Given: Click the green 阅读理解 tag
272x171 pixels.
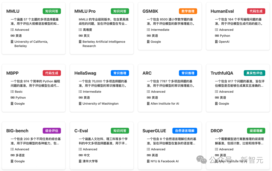Looking at the screenshot, I should (x=256, y=131).
